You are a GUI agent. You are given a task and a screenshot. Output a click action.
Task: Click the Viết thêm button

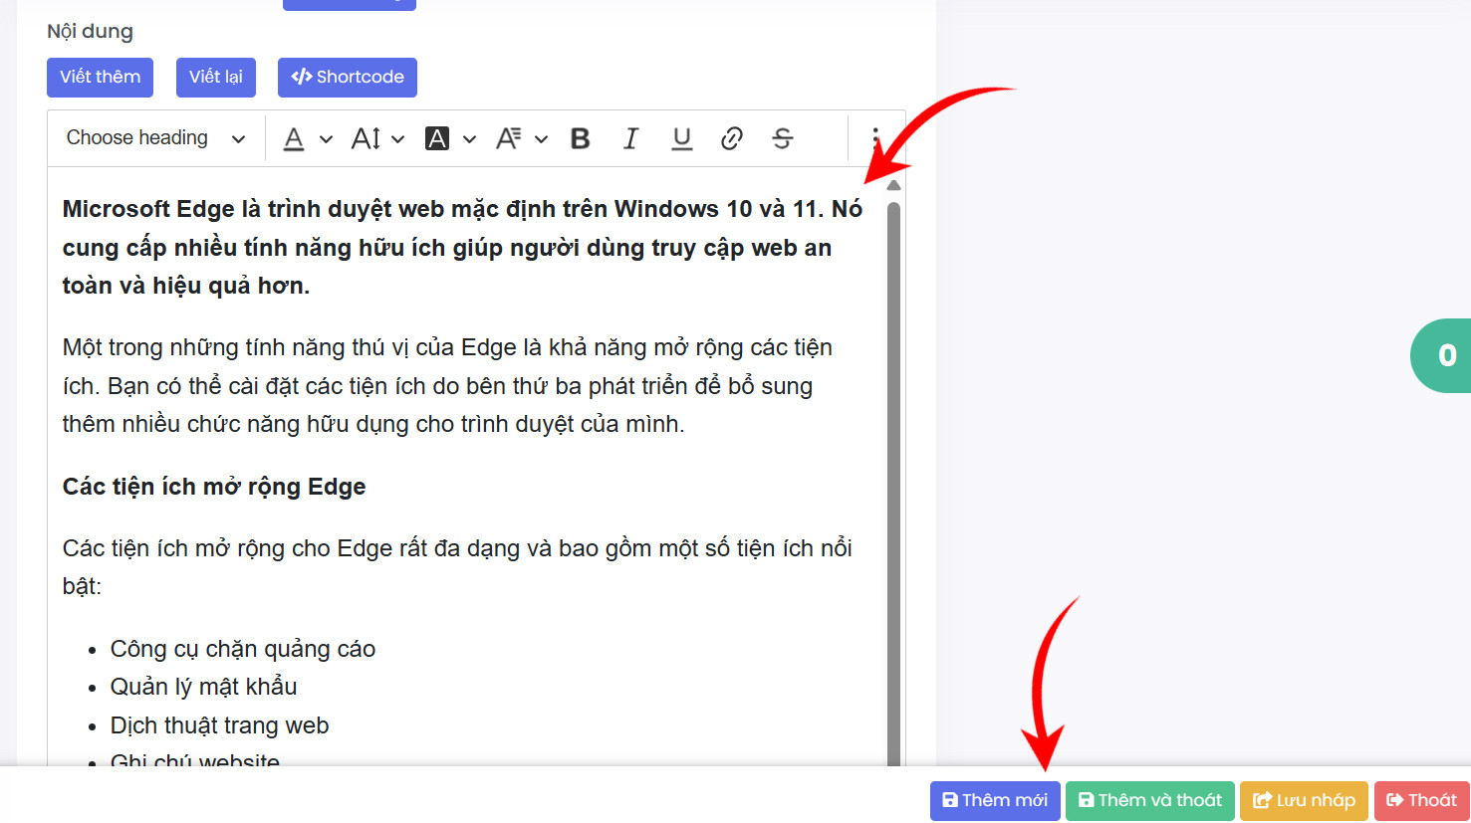click(100, 78)
